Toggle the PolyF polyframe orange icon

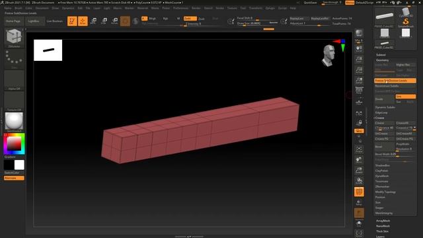(x=359, y=192)
